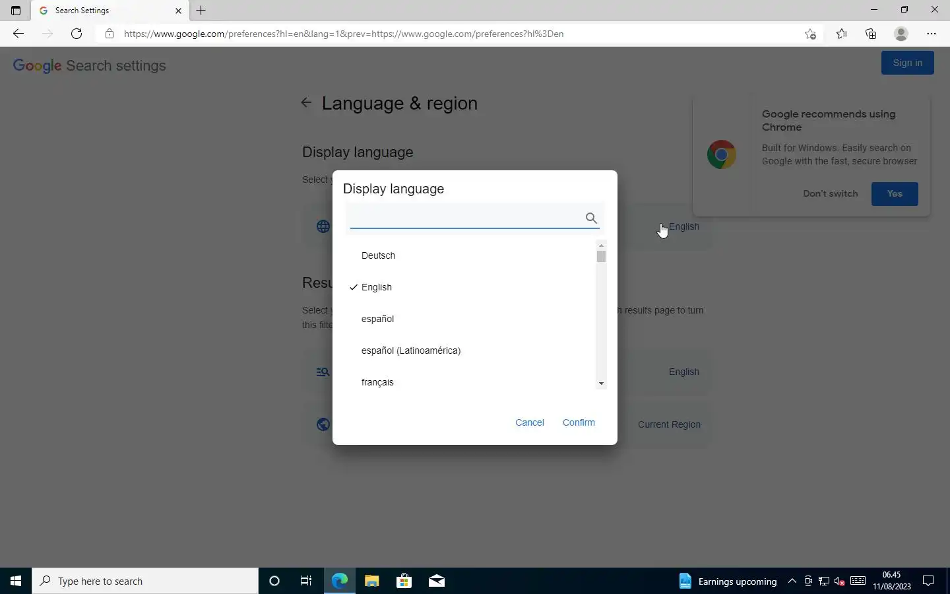Screen dimensions: 950x594
Task: Click the language list scroll-down arrow
Action: tap(601, 383)
